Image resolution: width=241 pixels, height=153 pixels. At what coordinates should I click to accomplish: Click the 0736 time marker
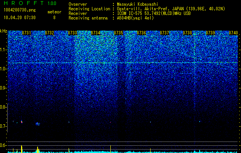click(x=141, y=33)
